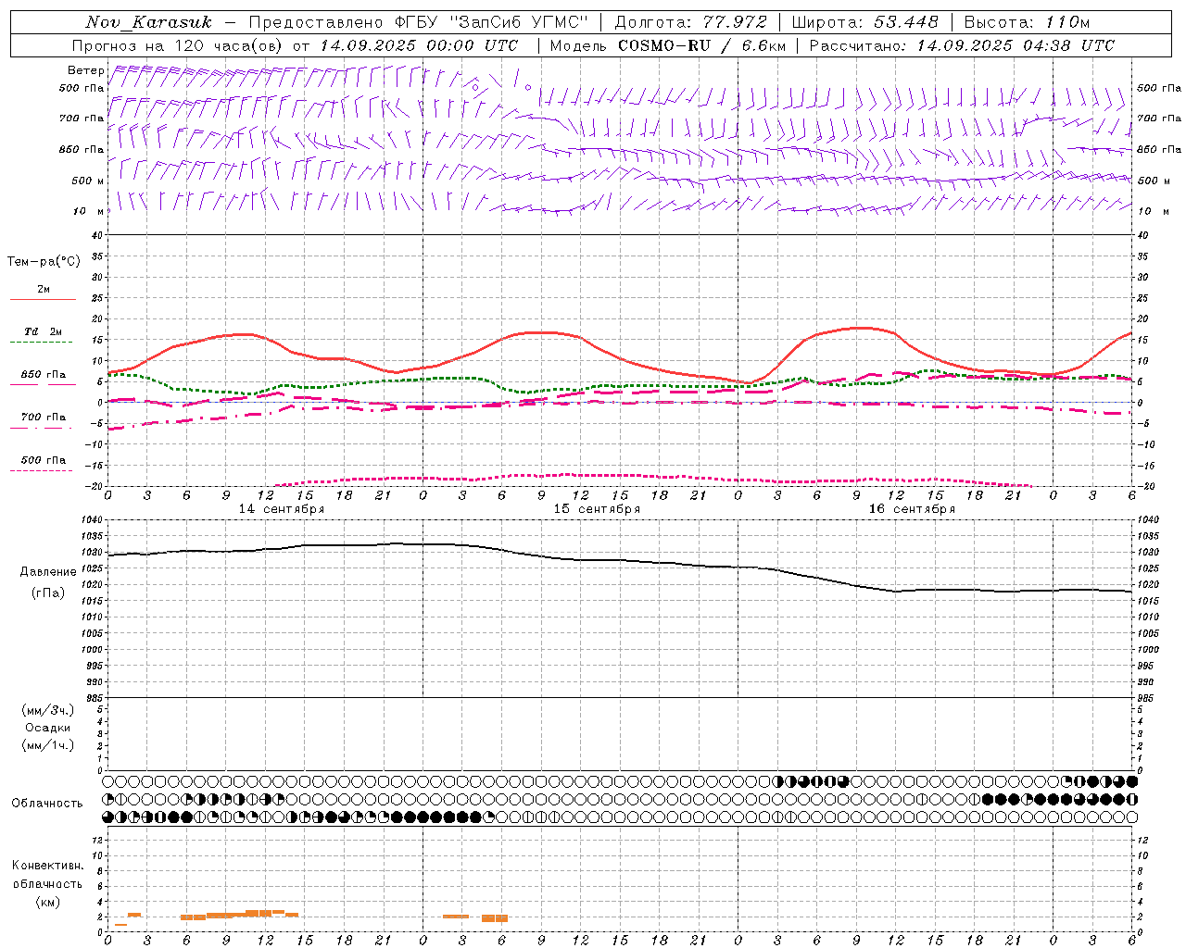Screen dimensions: 1186x948
Task: Click the 16 сентября date label
Action: [x=912, y=509]
